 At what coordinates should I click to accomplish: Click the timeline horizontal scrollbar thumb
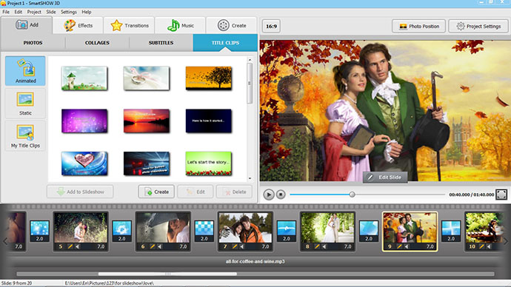click(167, 274)
